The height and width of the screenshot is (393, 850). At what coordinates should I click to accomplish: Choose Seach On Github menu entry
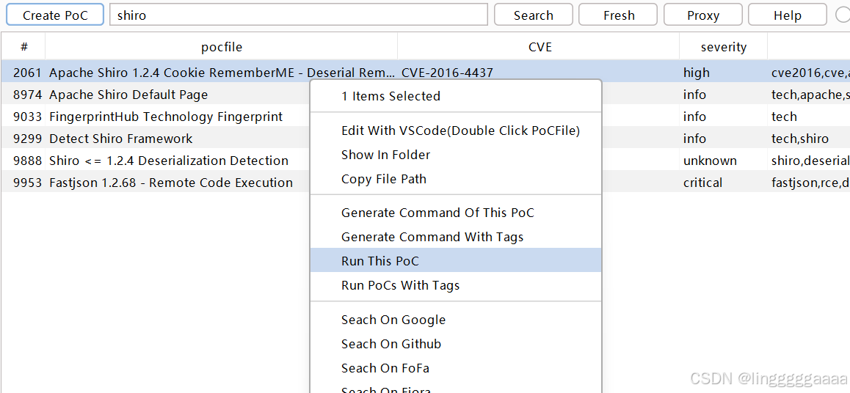[456, 344]
